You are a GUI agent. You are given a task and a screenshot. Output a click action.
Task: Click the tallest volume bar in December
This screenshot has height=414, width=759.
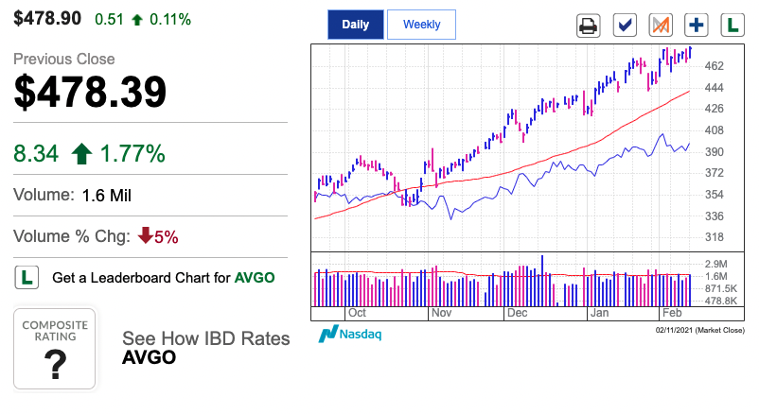(542, 281)
